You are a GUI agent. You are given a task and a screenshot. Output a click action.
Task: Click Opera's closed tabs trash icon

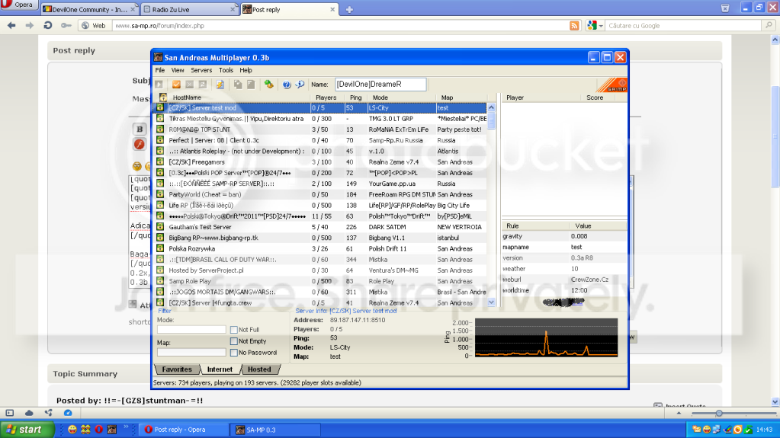point(725,8)
